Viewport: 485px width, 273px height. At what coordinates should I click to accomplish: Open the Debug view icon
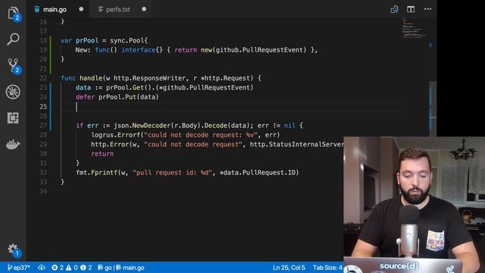tap(13, 92)
